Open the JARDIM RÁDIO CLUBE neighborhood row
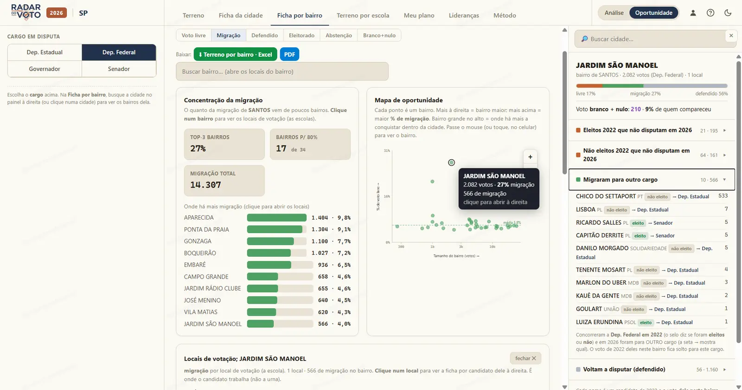 [267, 288]
